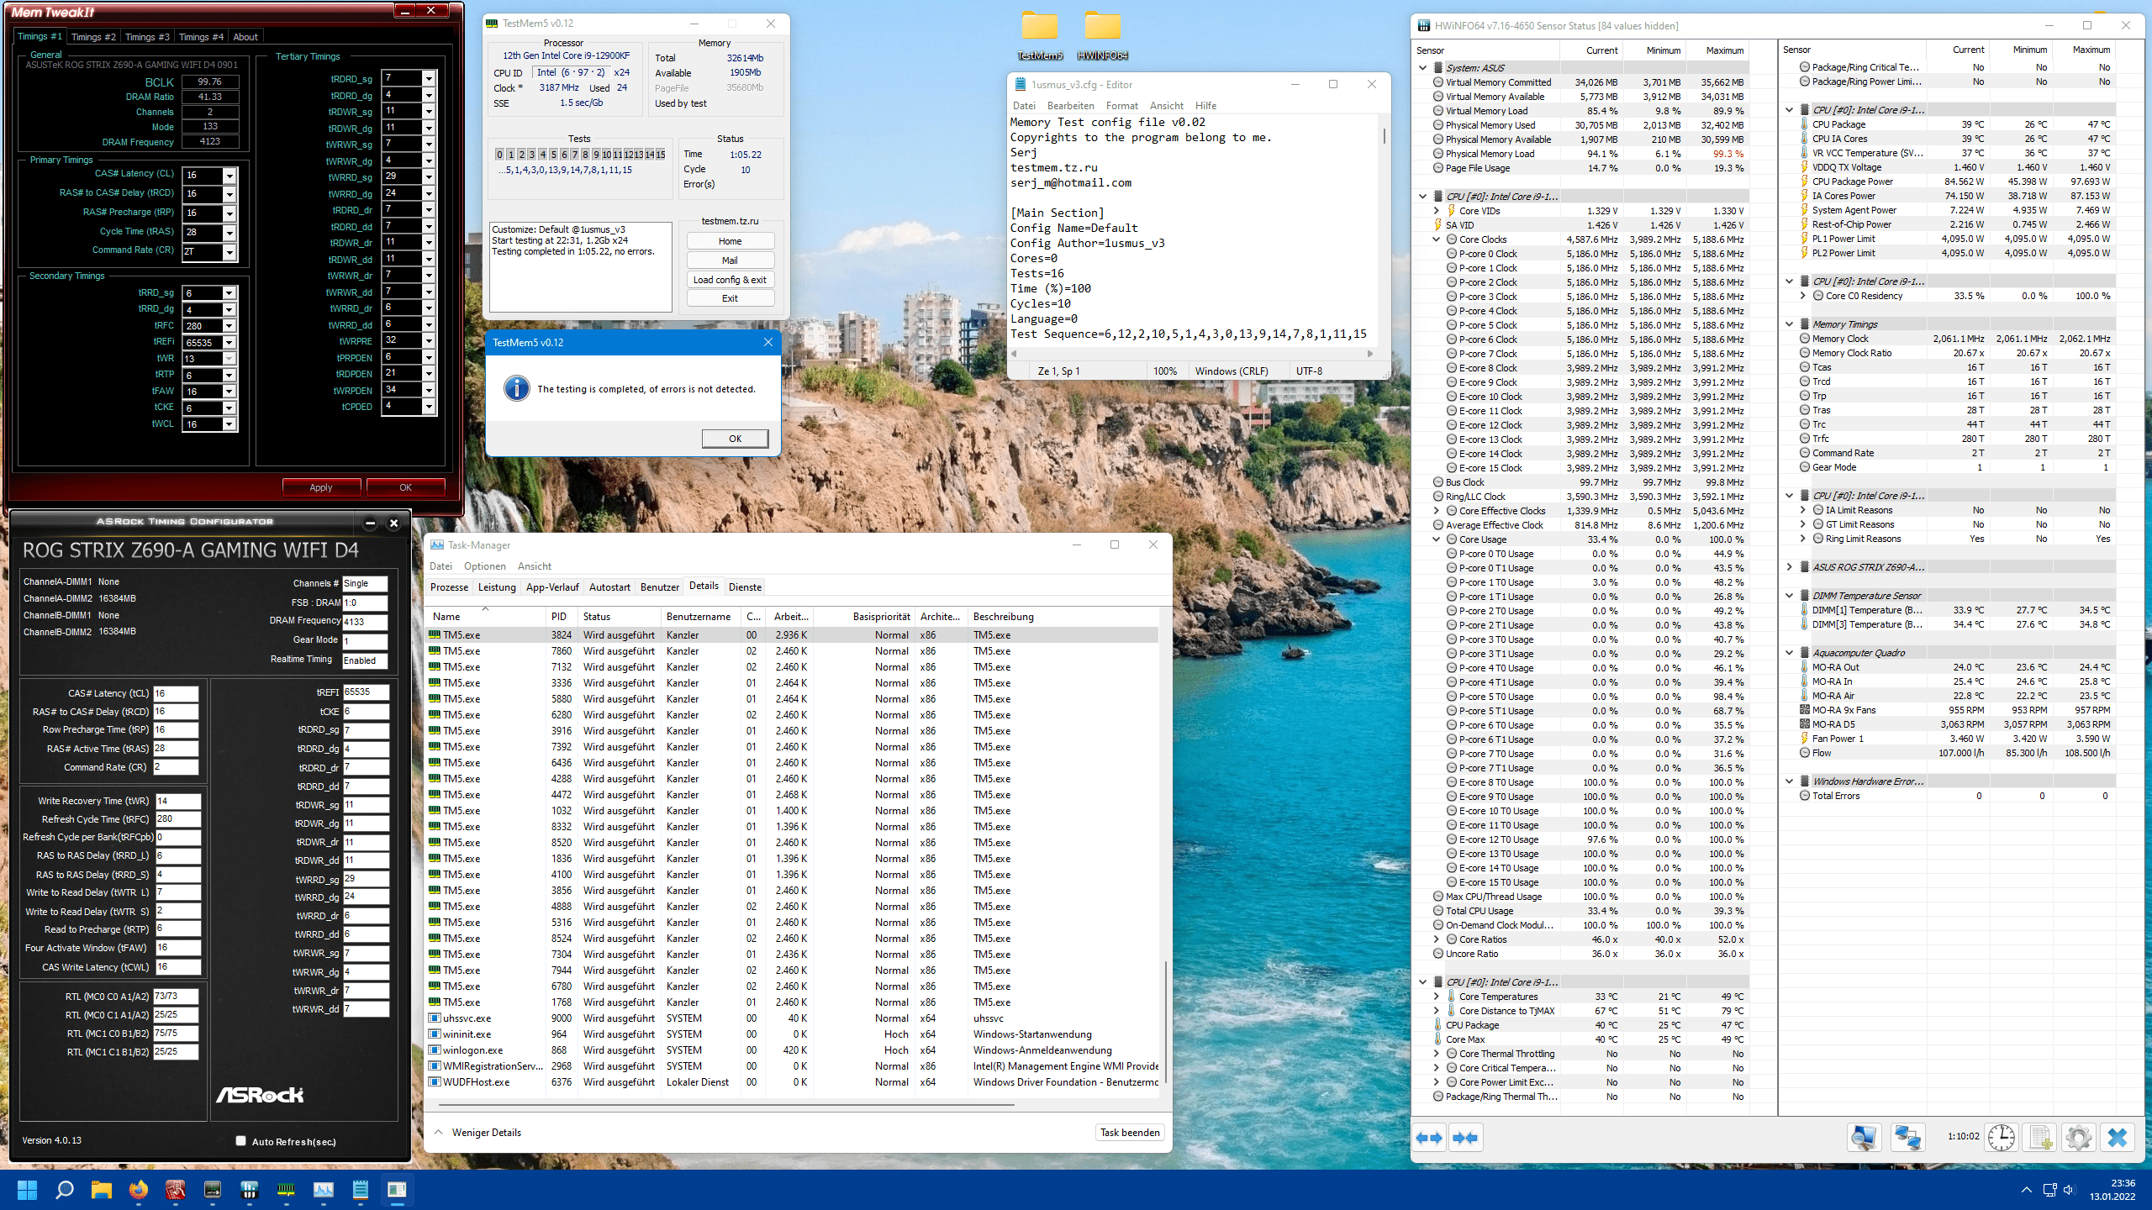This screenshot has height=1210, width=2152.
Task: Select HWiNFO64 folder on desktop
Action: click(x=1102, y=36)
